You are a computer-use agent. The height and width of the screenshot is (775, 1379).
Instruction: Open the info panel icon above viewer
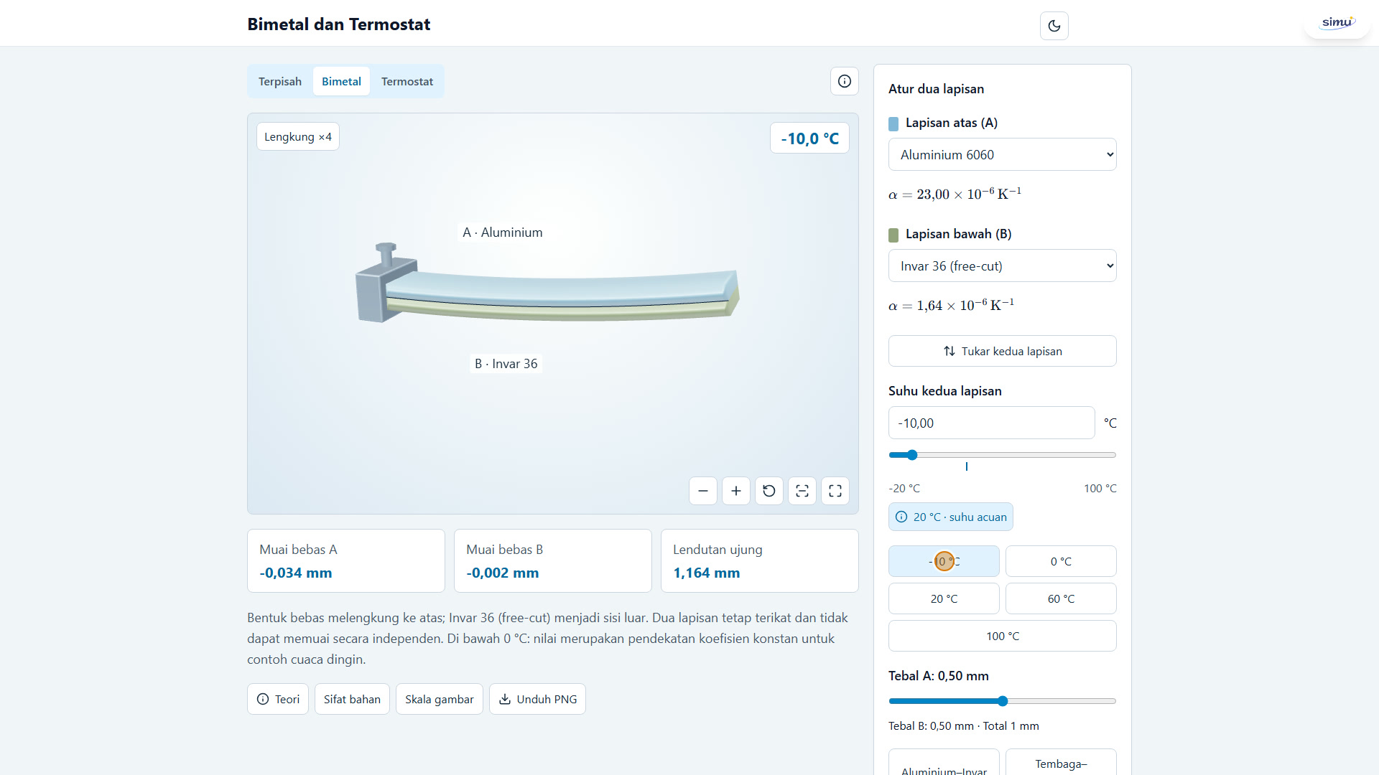click(x=845, y=81)
